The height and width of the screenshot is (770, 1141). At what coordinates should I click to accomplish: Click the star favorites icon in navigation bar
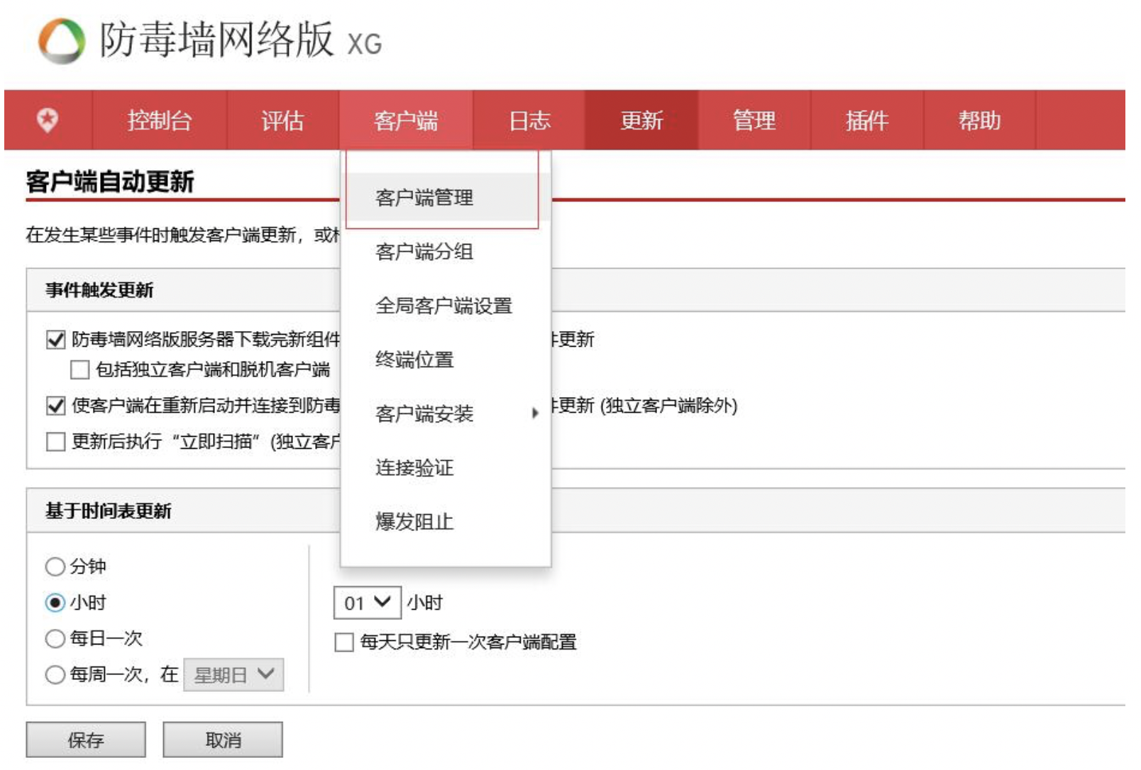pyautogui.click(x=48, y=120)
